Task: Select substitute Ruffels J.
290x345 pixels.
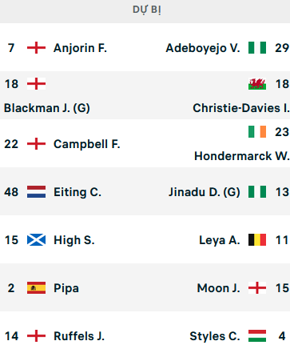Action: [x=79, y=336]
